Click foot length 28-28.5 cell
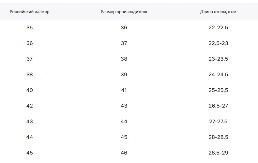 218,137
